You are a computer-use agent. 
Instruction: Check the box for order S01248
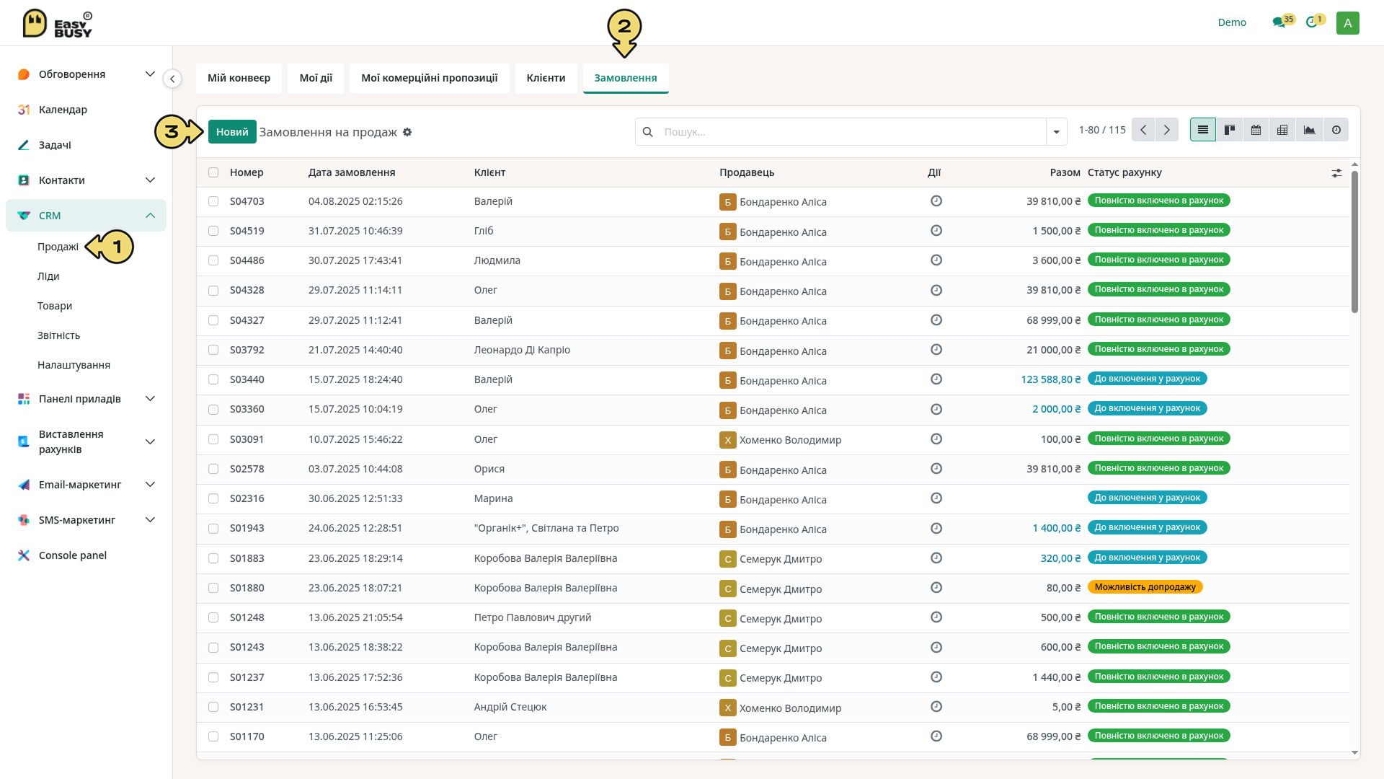[x=213, y=617]
